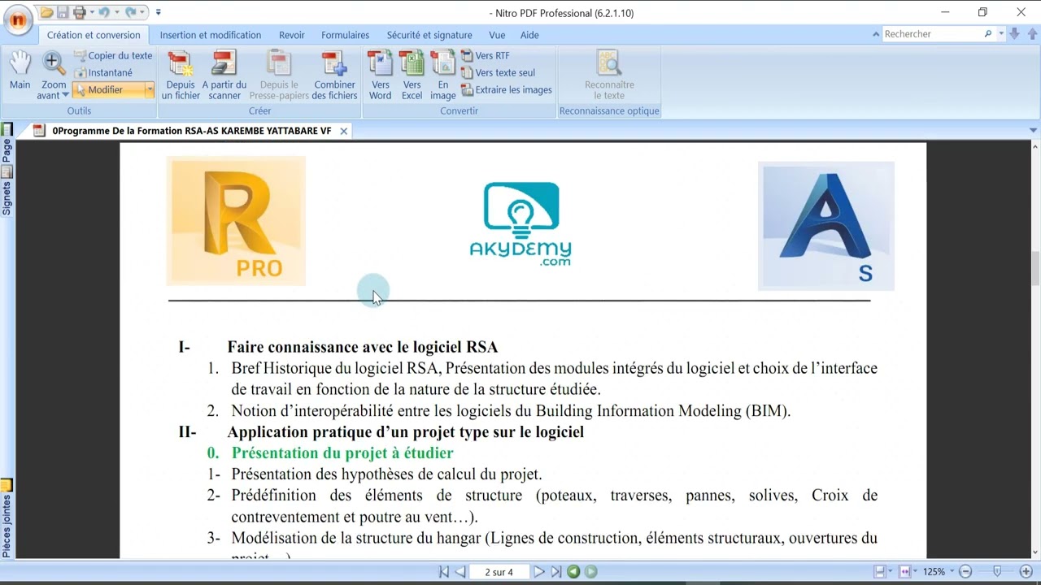Viewport: 1041px width, 585px height.
Task: Click the zoom slider handle
Action: coord(997,572)
